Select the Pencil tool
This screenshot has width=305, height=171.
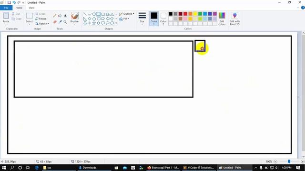point(55,16)
